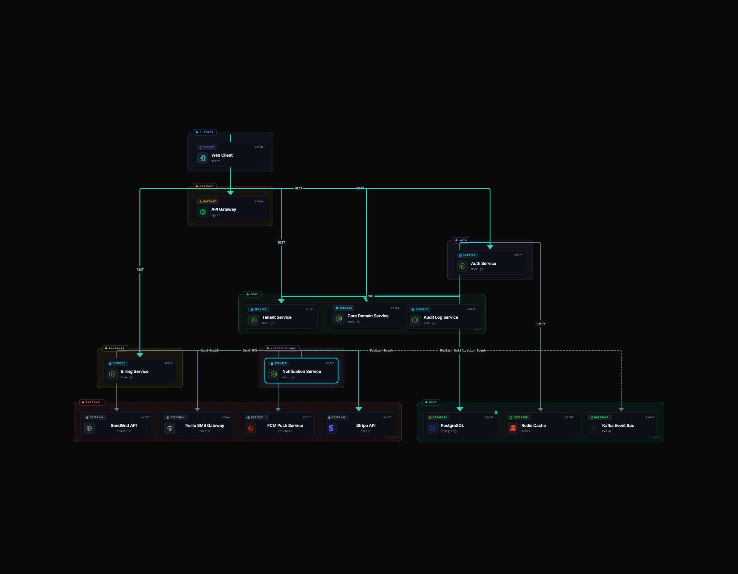The height and width of the screenshot is (574, 738).
Task: Click the Node.js icon on Billing Service
Action: (x=112, y=374)
